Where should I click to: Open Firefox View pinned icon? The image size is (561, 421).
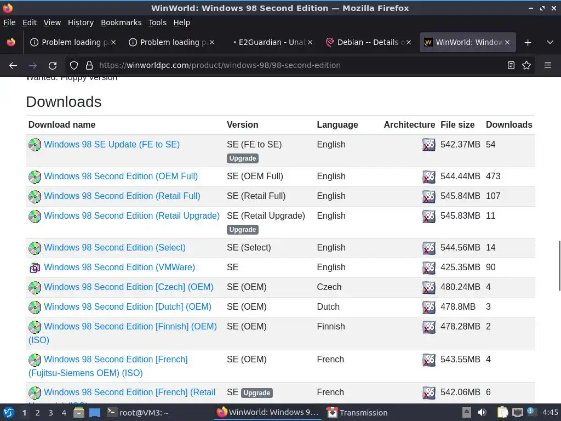(11, 42)
